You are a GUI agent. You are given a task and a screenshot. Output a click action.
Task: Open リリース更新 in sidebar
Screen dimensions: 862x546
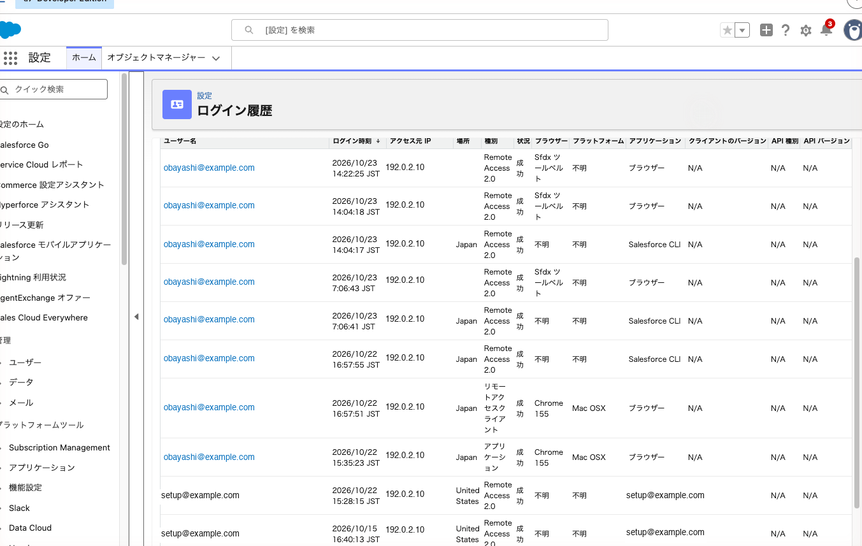coord(22,225)
